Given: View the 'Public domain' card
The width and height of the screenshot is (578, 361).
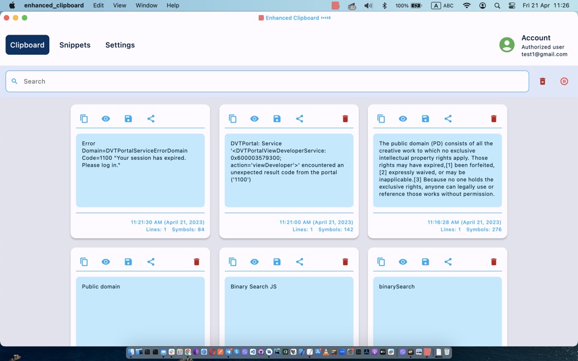Looking at the screenshot, I should tap(106, 262).
